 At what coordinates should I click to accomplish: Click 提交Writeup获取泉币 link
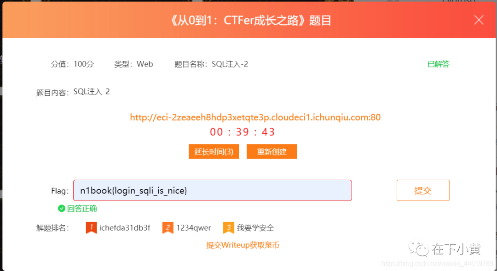(243, 245)
